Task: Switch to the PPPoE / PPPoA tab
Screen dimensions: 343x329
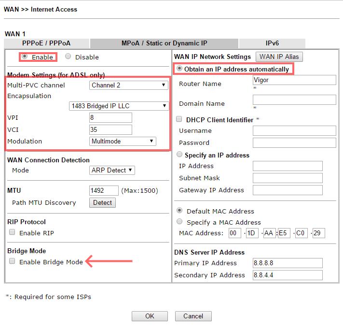Action: point(47,43)
